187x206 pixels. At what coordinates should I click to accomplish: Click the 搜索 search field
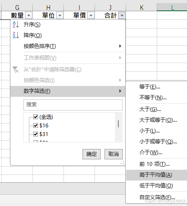point(73,105)
